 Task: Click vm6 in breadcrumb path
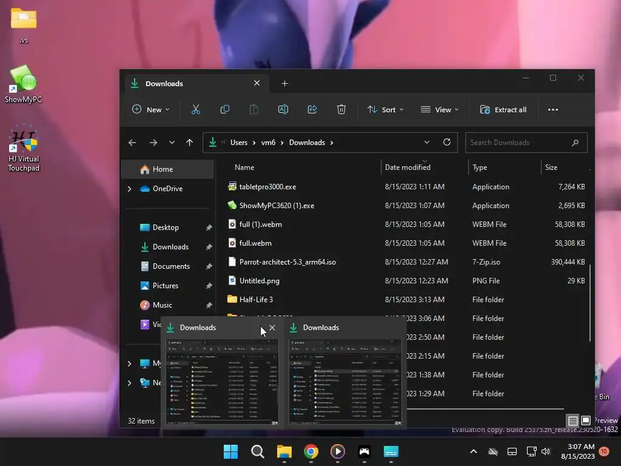[x=268, y=143]
